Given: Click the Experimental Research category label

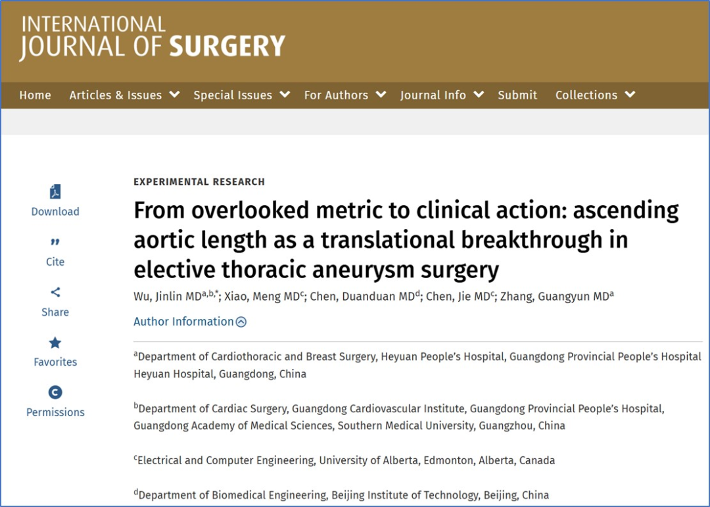Looking at the screenshot, I should [x=199, y=181].
